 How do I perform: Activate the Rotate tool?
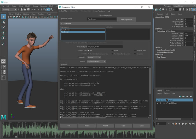[x=4, y=38]
